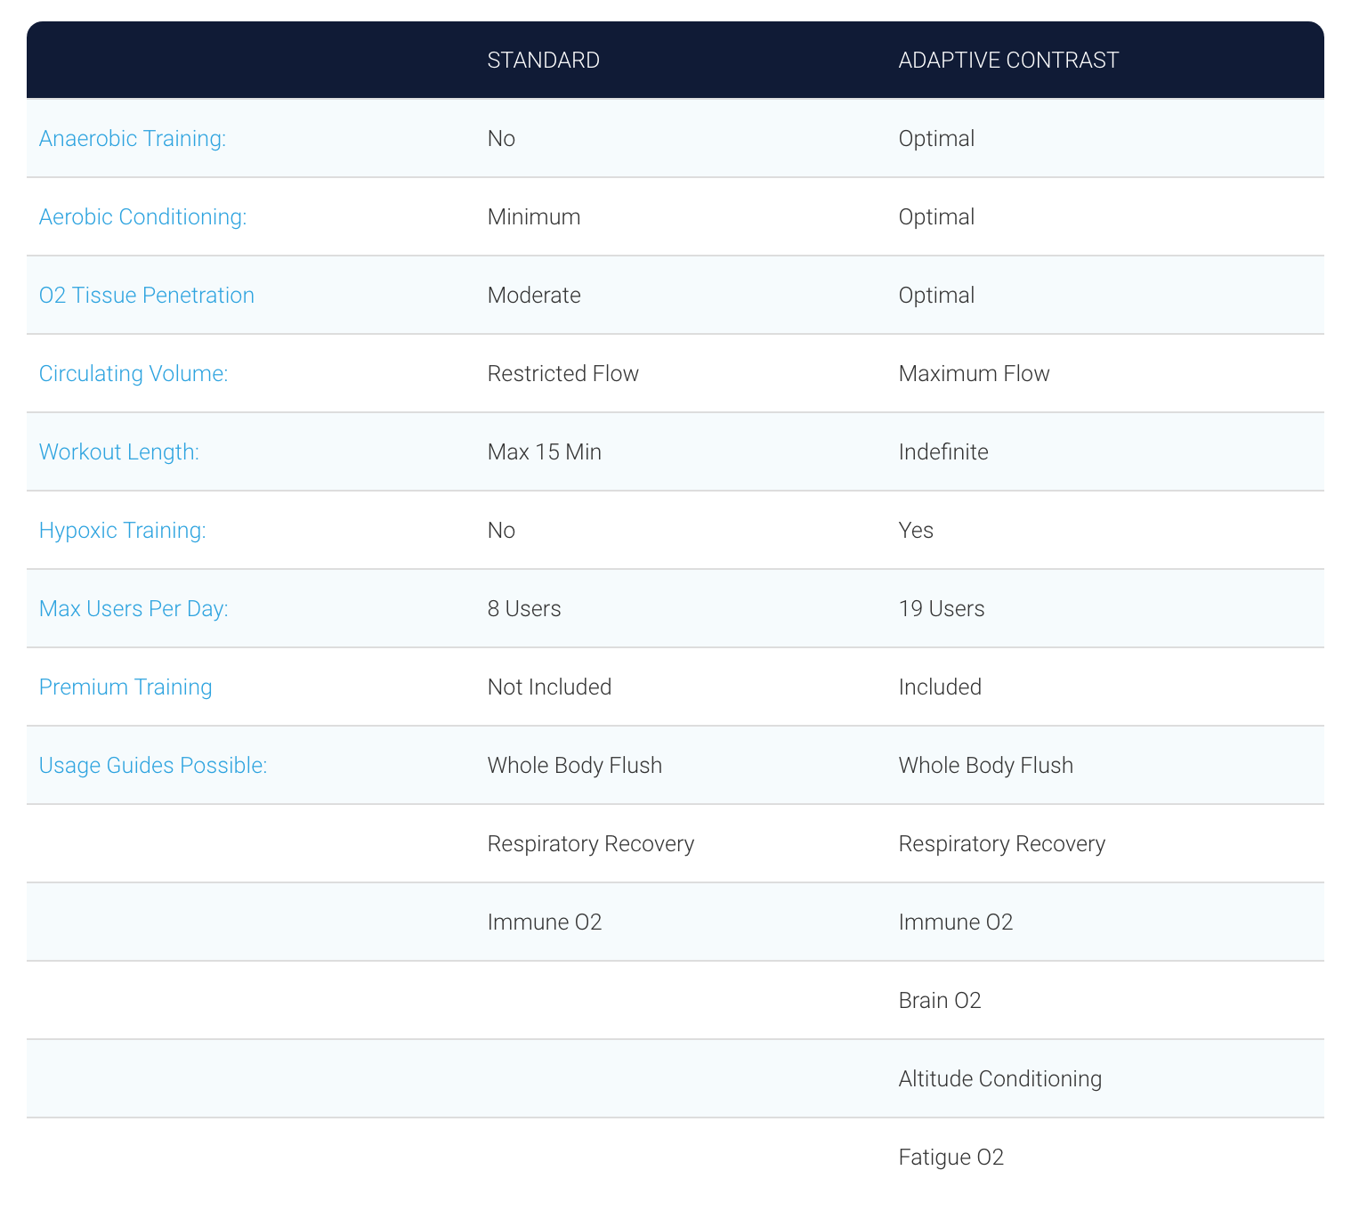Select the Hypoxic Training label
1351x1211 pixels.
click(x=123, y=531)
